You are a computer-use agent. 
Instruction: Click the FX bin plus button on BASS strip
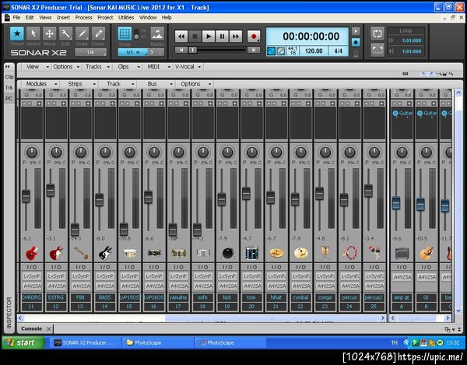[x=113, y=104]
